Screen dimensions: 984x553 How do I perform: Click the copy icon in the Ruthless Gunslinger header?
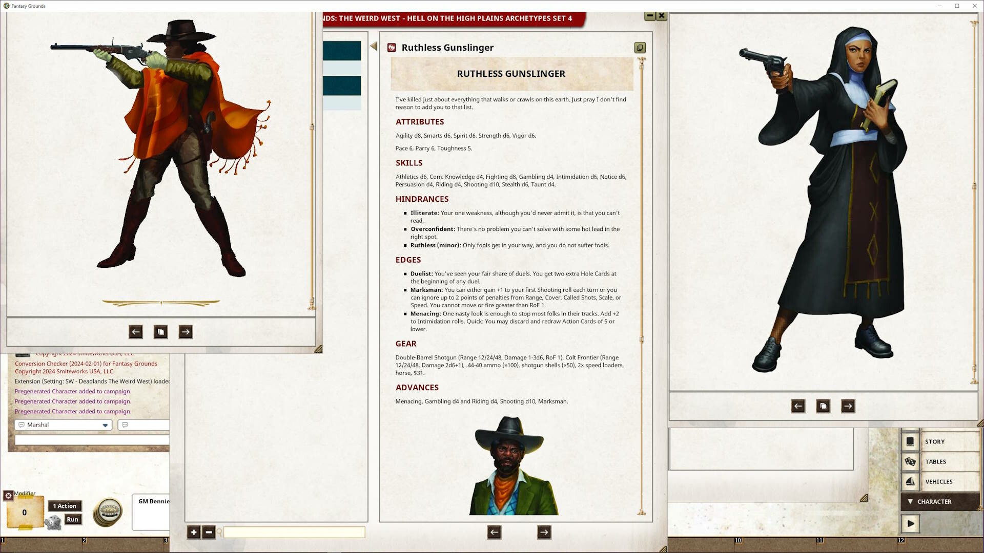(640, 48)
